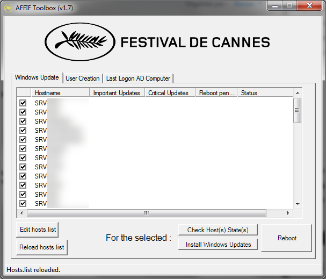Click the Edit hosts.list button
326x279 pixels.
pos(38,230)
